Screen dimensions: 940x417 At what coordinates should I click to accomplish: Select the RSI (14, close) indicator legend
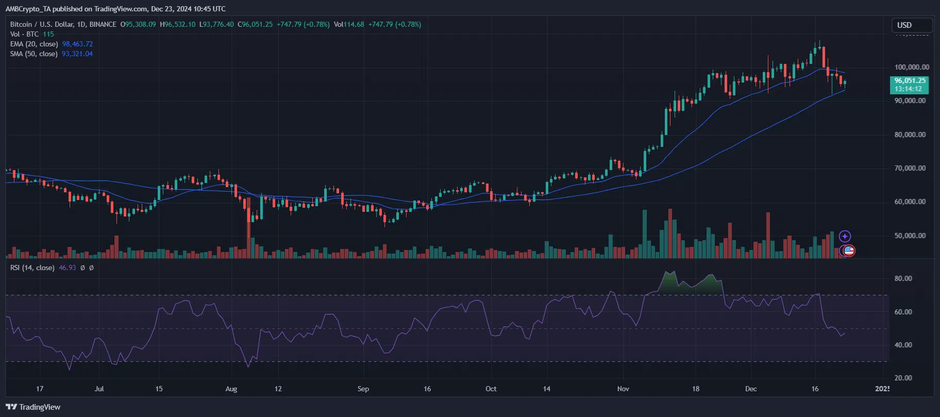point(32,268)
